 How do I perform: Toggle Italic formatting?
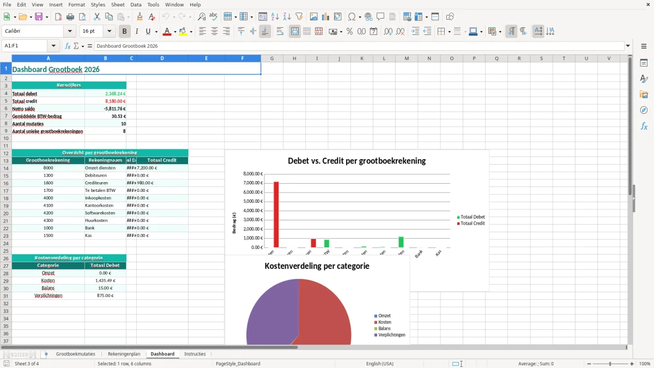pyautogui.click(x=137, y=32)
